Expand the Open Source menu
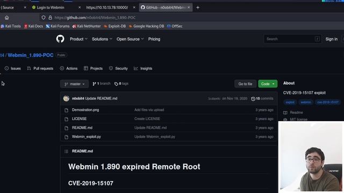The width and height of the screenshot is (344, 193). [130, 39]
